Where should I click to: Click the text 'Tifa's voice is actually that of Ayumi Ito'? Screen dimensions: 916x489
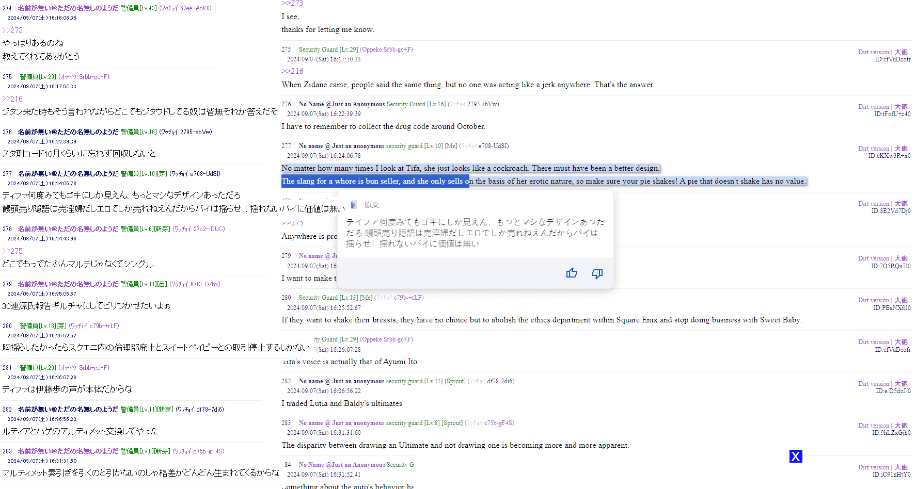349,362
